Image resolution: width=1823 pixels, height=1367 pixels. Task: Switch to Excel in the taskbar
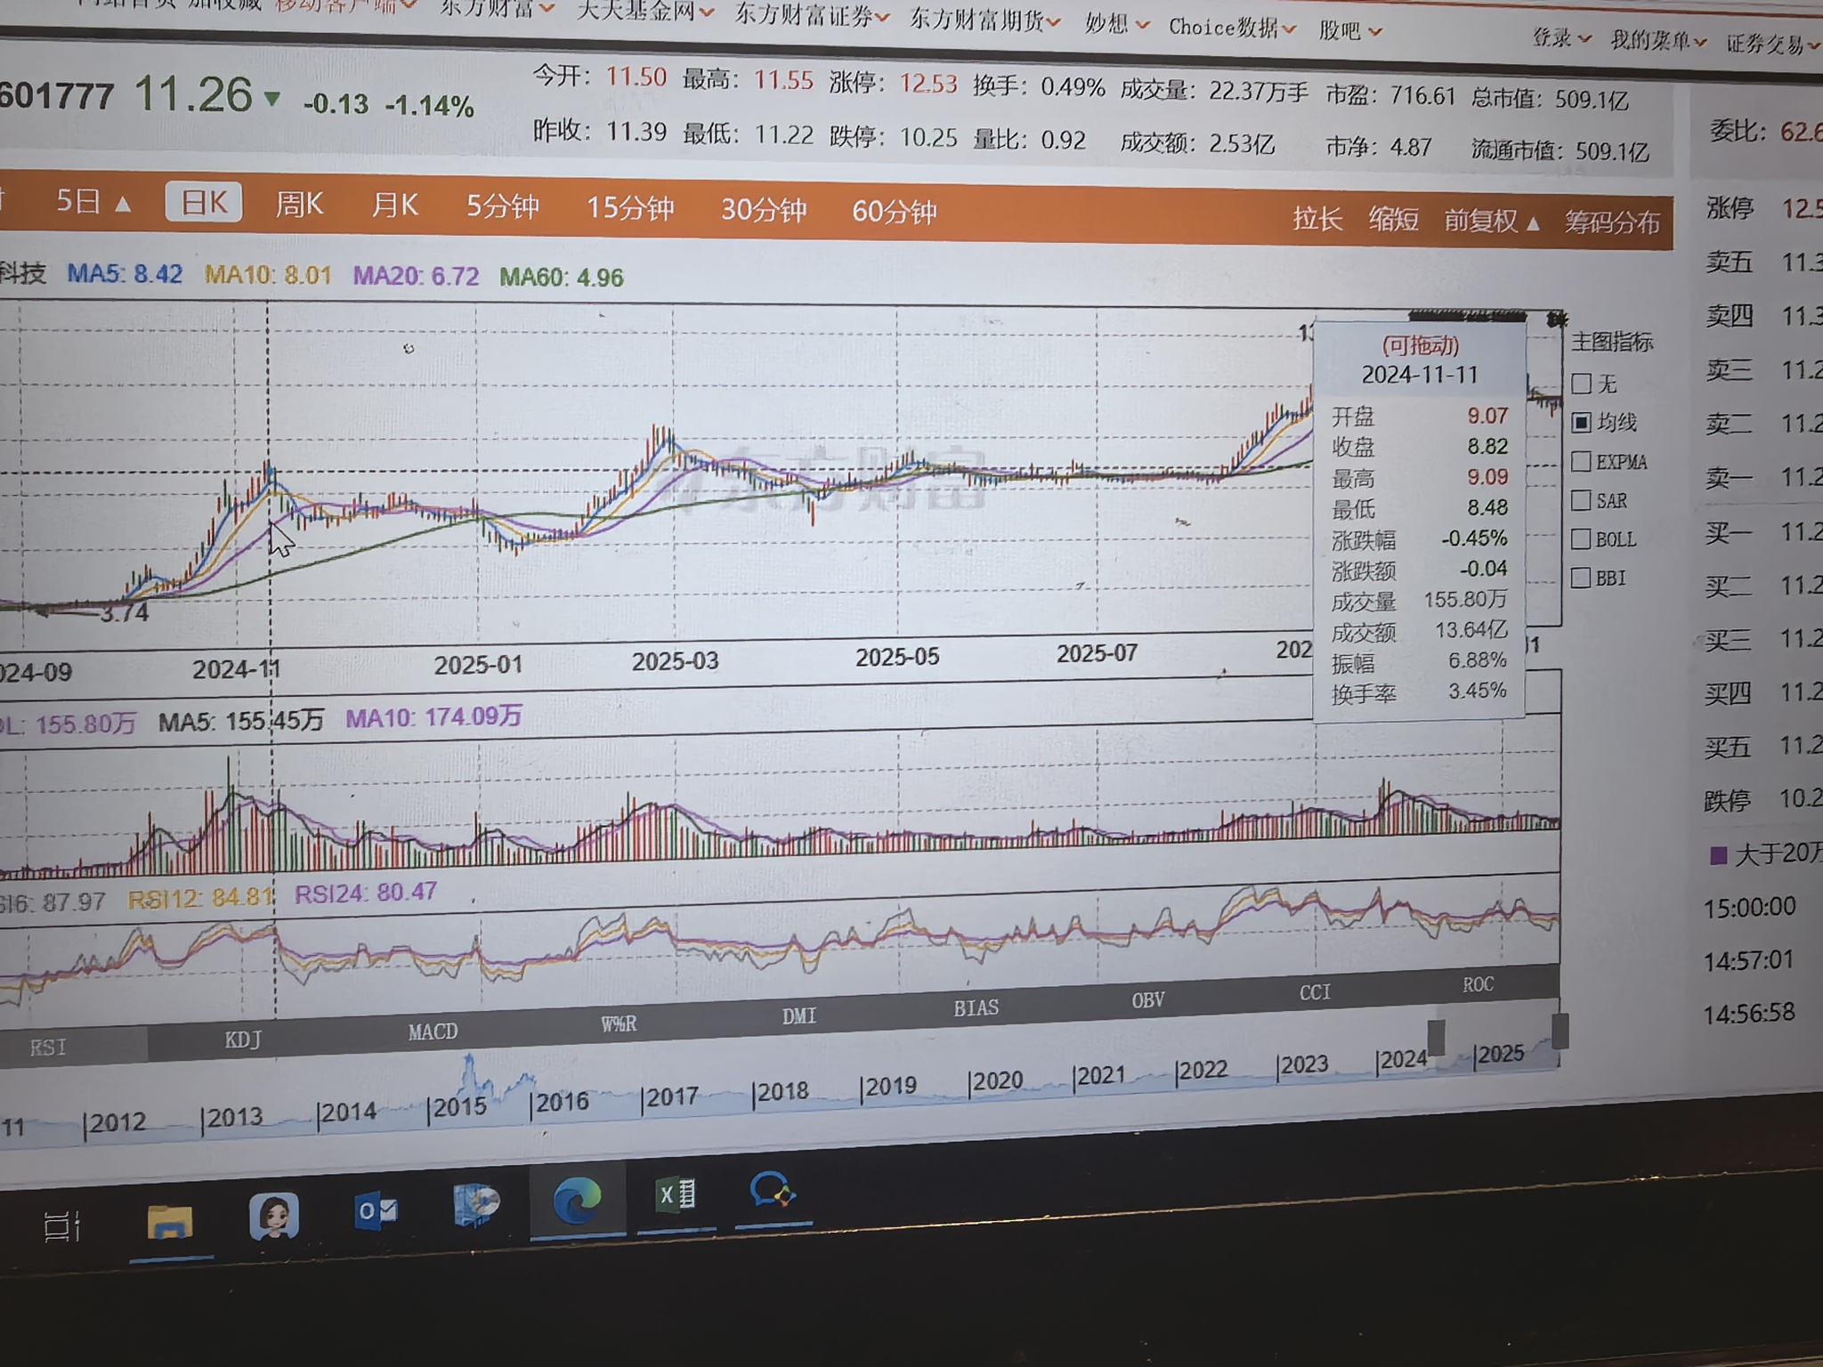676,1194
